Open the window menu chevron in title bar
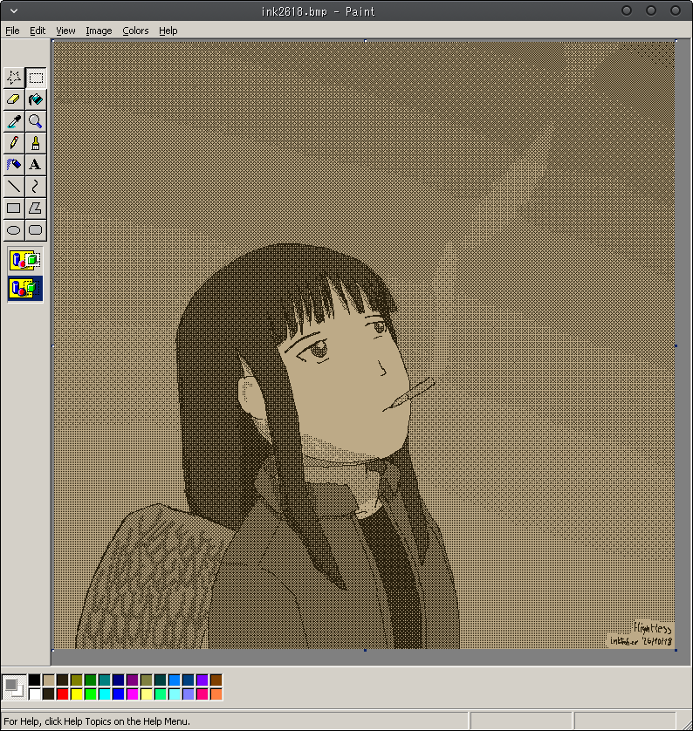 (x=14, y=11)
